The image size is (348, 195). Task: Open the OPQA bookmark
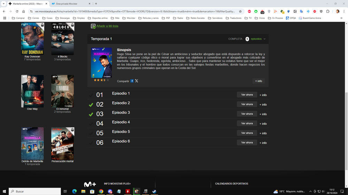(x=291, y=18)
